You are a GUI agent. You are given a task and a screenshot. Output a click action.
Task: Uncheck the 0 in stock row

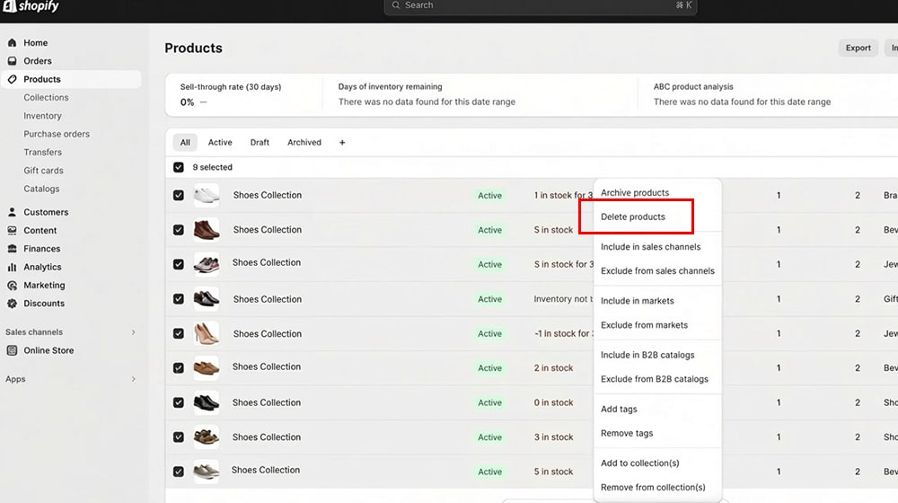[x=179, y=402]
